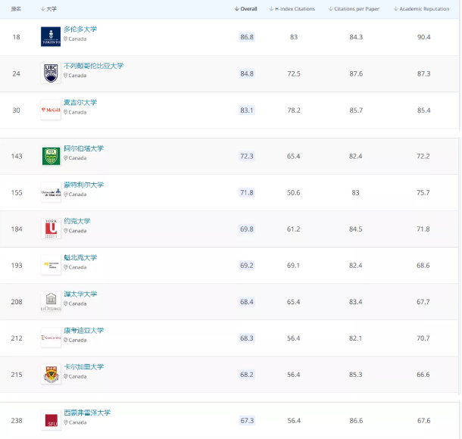Open 卡尔加里大学 university link
This screenshot has width=462, height=439.
pyautogui.click(x=83, y=367)
